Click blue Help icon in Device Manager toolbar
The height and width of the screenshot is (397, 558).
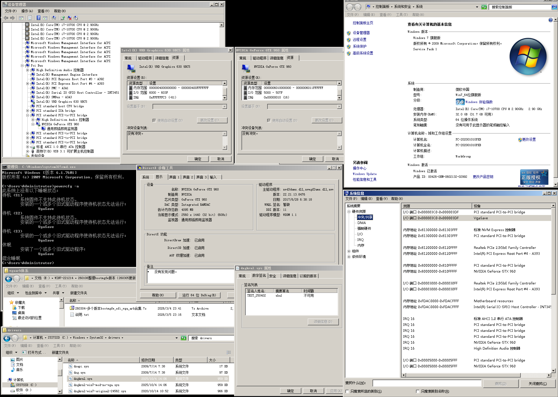tap(38, 18)
